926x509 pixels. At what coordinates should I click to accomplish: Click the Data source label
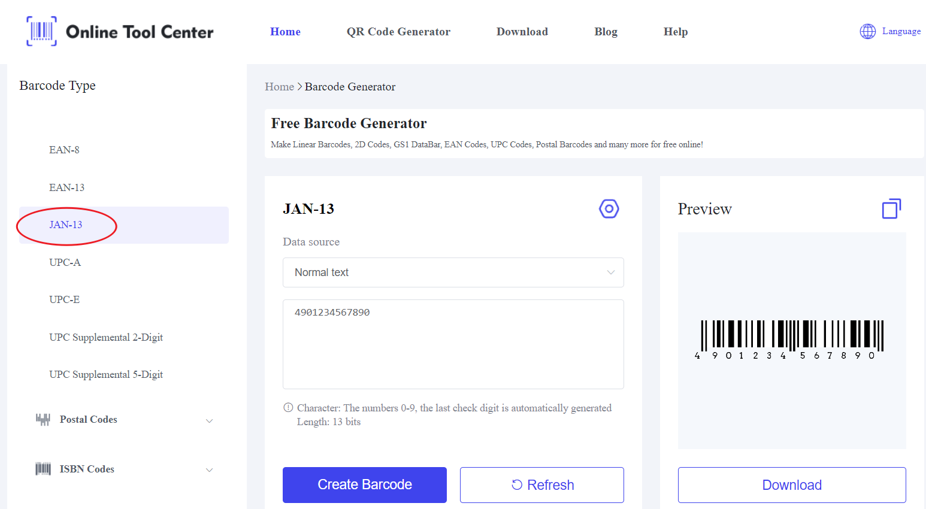pos(311,242)
